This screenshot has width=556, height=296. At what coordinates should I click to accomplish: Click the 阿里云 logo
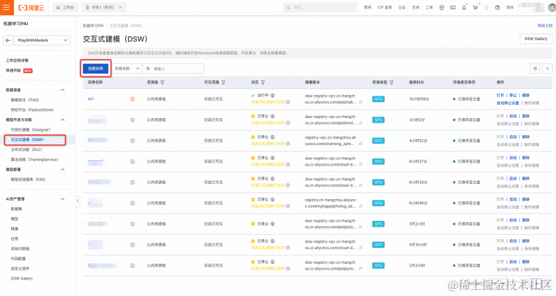click(31, 7)
